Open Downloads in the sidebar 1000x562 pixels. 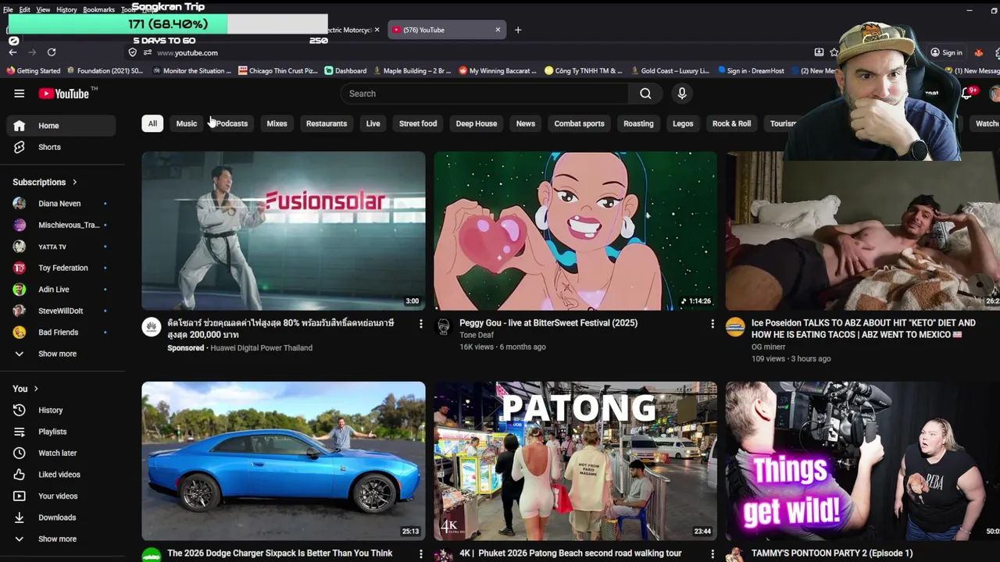tap(62, 518)
